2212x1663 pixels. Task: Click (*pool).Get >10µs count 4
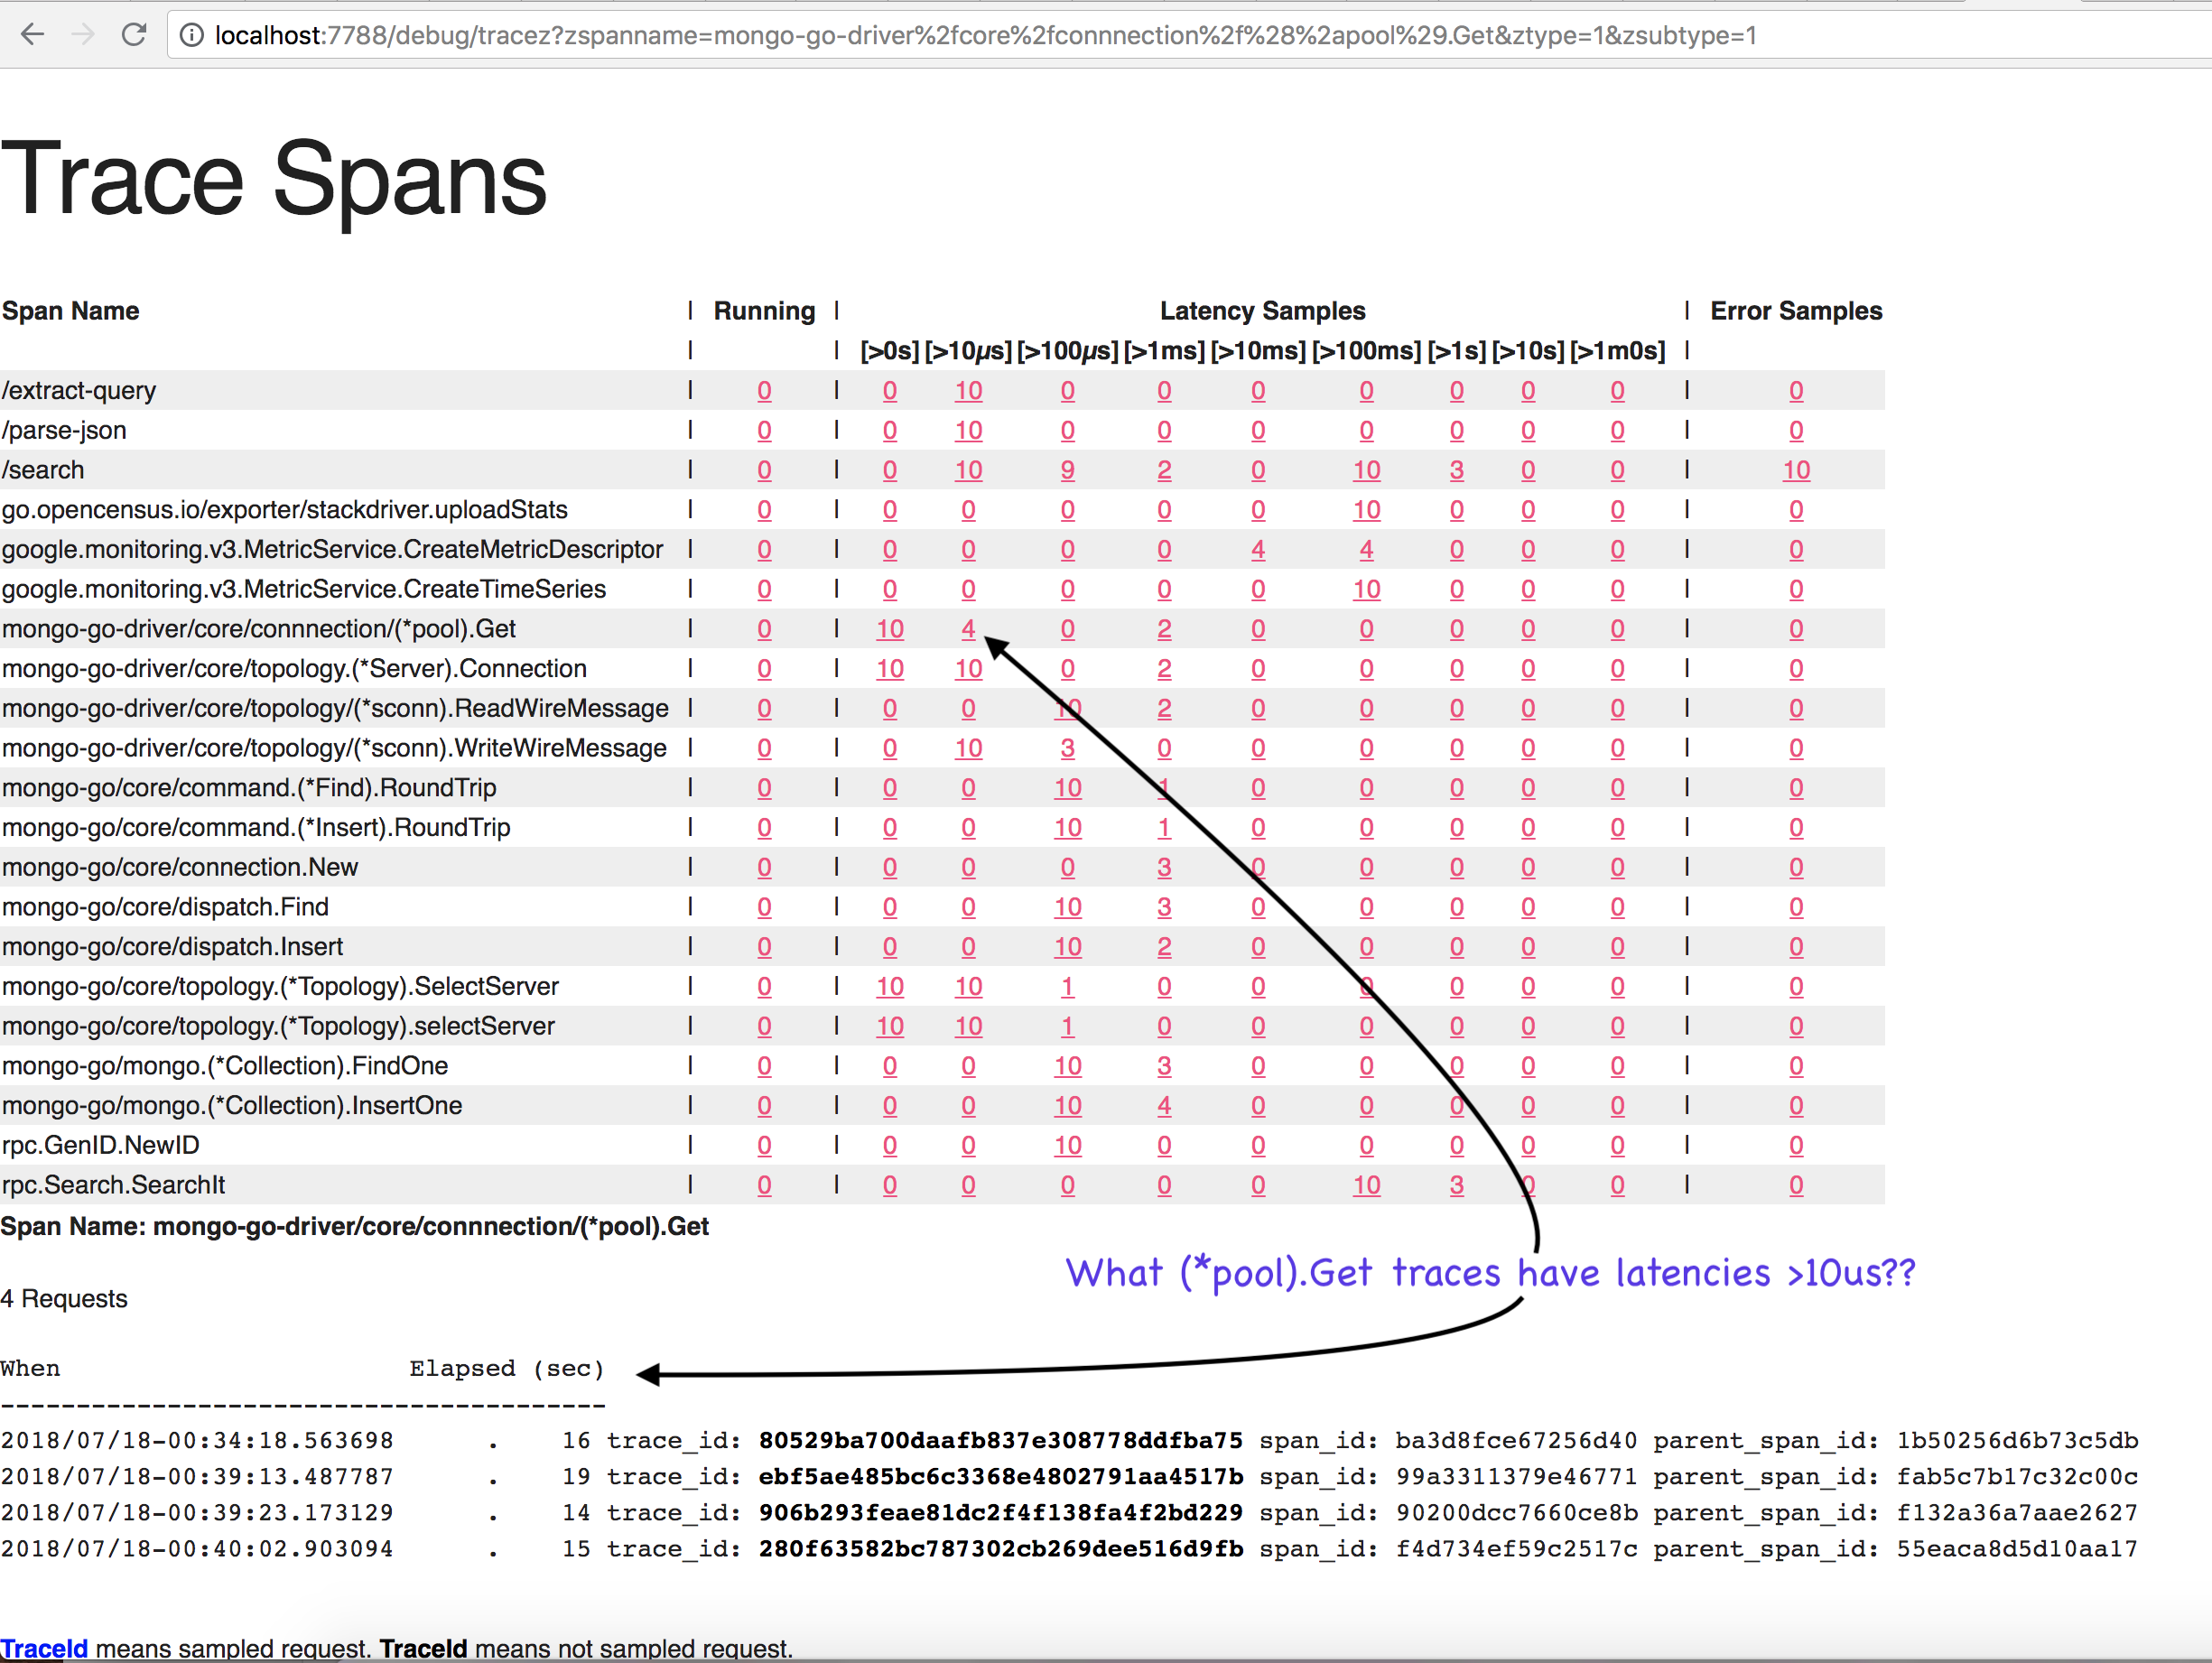[967, 629]
